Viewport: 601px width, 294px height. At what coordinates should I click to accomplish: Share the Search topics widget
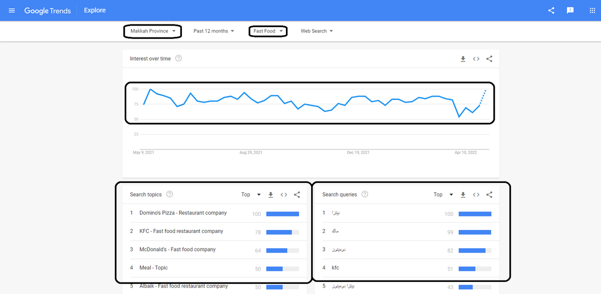pos(297,195)
